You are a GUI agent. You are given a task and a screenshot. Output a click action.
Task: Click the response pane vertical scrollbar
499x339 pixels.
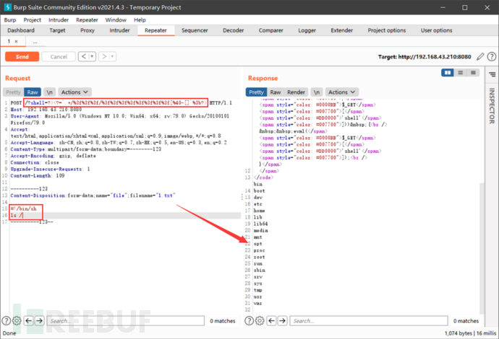pos(482,247)
